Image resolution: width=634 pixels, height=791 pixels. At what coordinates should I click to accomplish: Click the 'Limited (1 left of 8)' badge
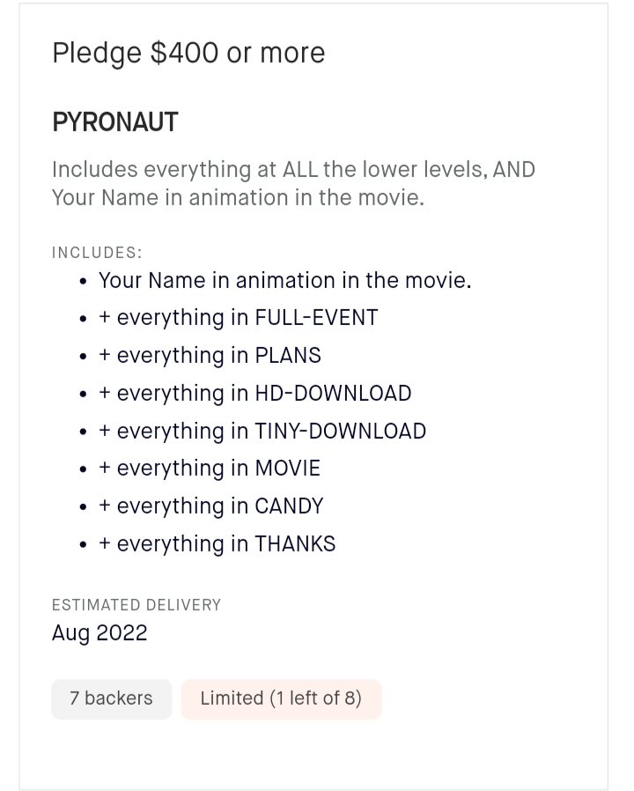(281, 699)
